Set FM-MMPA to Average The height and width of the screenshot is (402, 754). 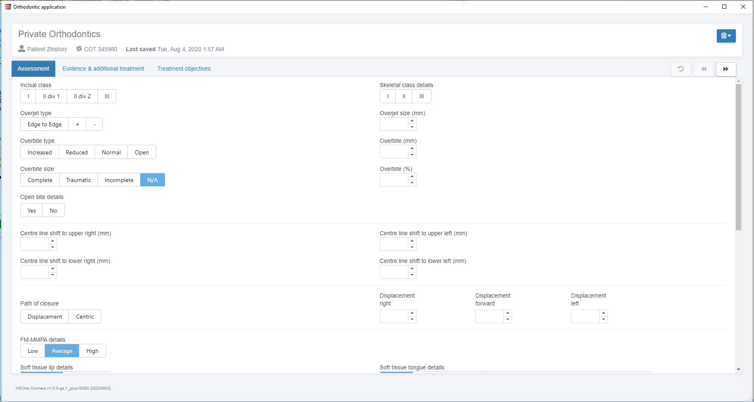pyautogui.click(x=62, y=351)
